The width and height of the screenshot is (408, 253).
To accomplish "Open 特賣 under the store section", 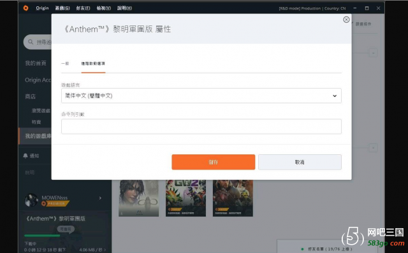I will tap(36, 122).
